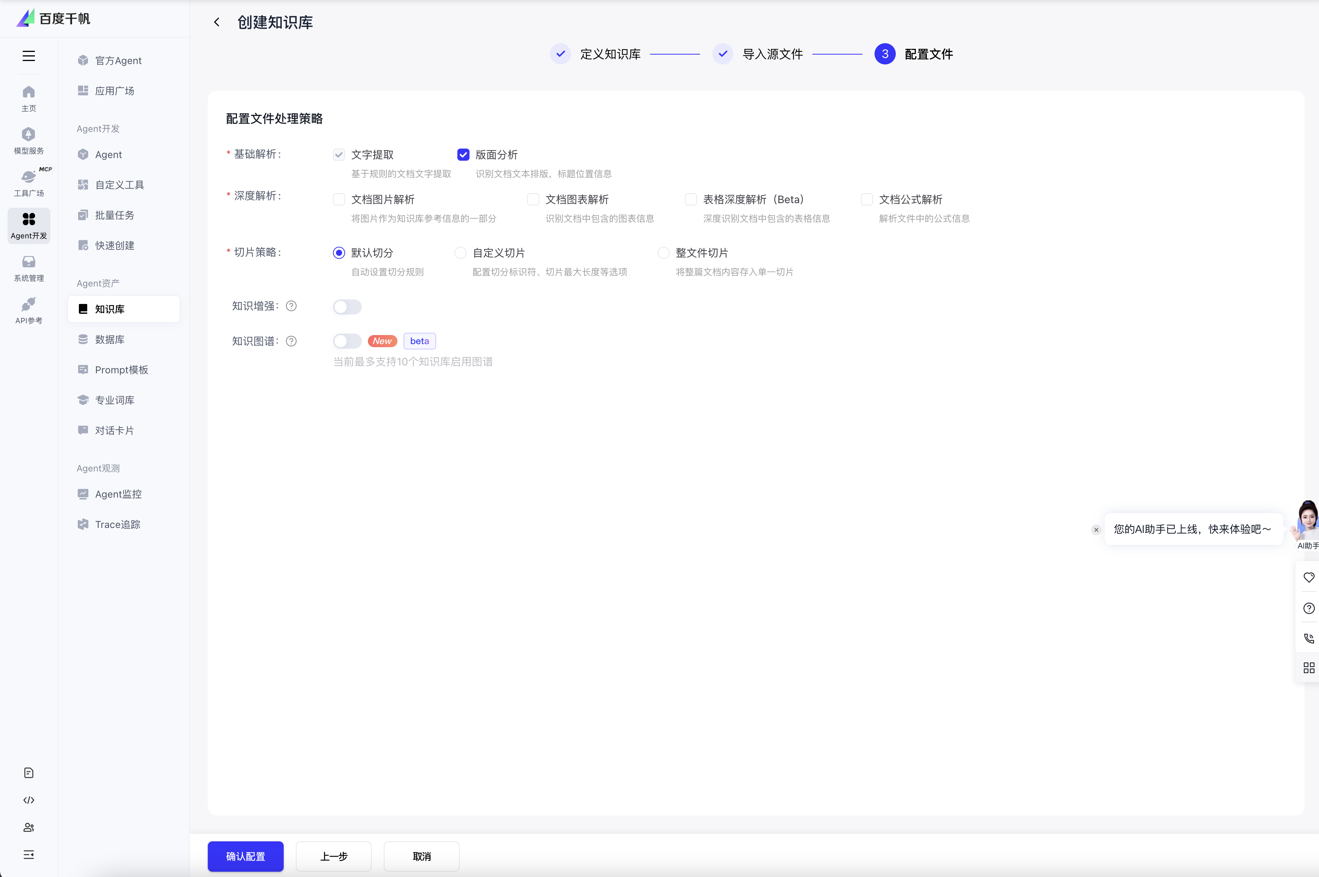Enable 文档图片解析 checkbox
This screenshot has width=1319, height=877.
click(x=339, y=200)
